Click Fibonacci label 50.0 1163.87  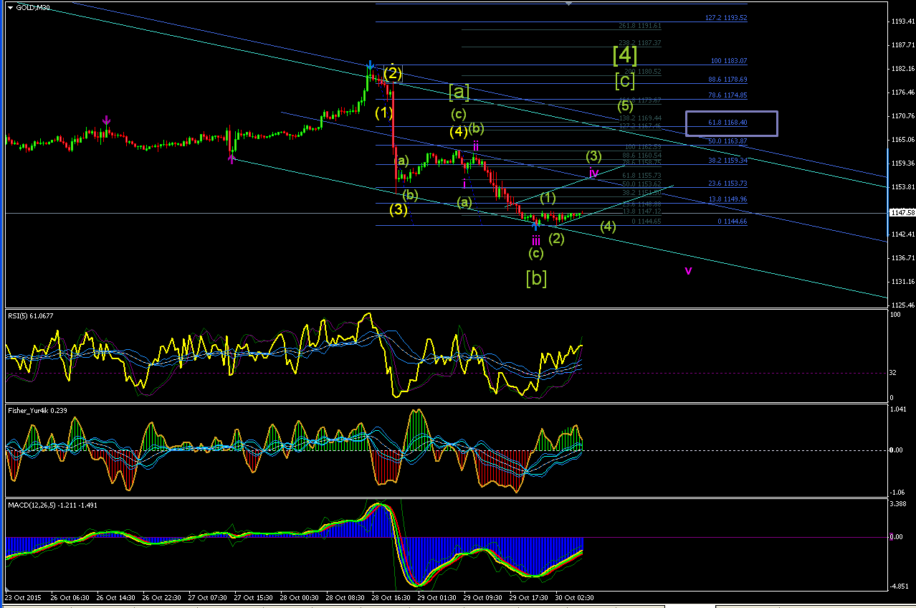[x=727, y=141]
